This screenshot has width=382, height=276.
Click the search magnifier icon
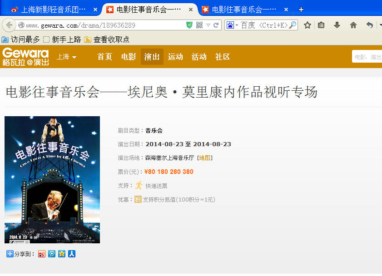[x=293, y=25]
